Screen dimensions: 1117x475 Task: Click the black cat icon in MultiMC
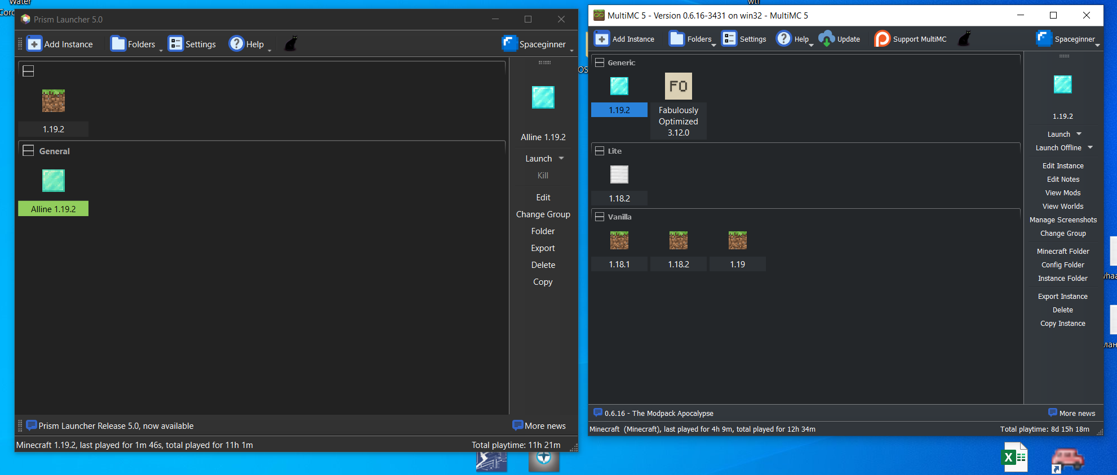click(x=965, y=39)
